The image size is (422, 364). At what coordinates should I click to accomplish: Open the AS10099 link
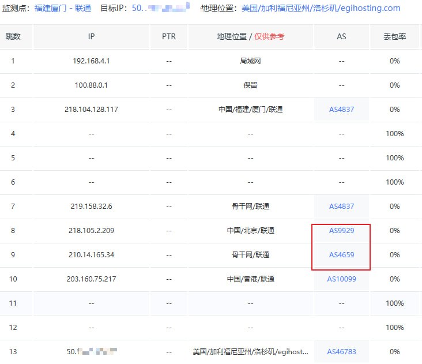[341, 279]
